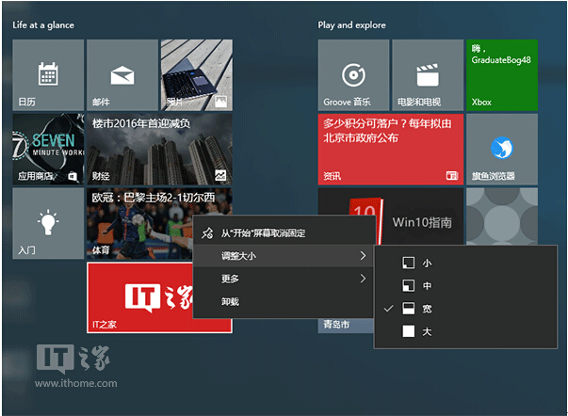Select the 大 large tile size

coord(426,331)
